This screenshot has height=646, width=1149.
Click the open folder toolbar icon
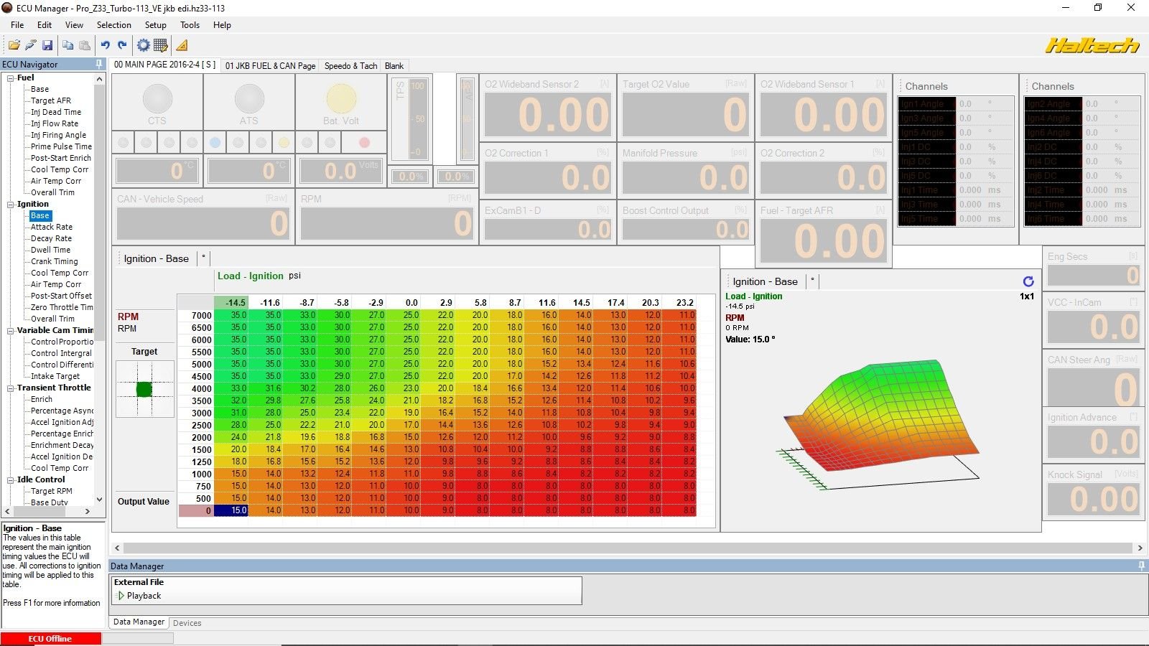click(x=14, y=45)
